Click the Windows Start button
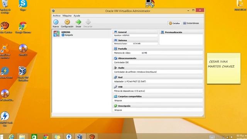Viewport: 247px width, 139px height. point(2,137)
